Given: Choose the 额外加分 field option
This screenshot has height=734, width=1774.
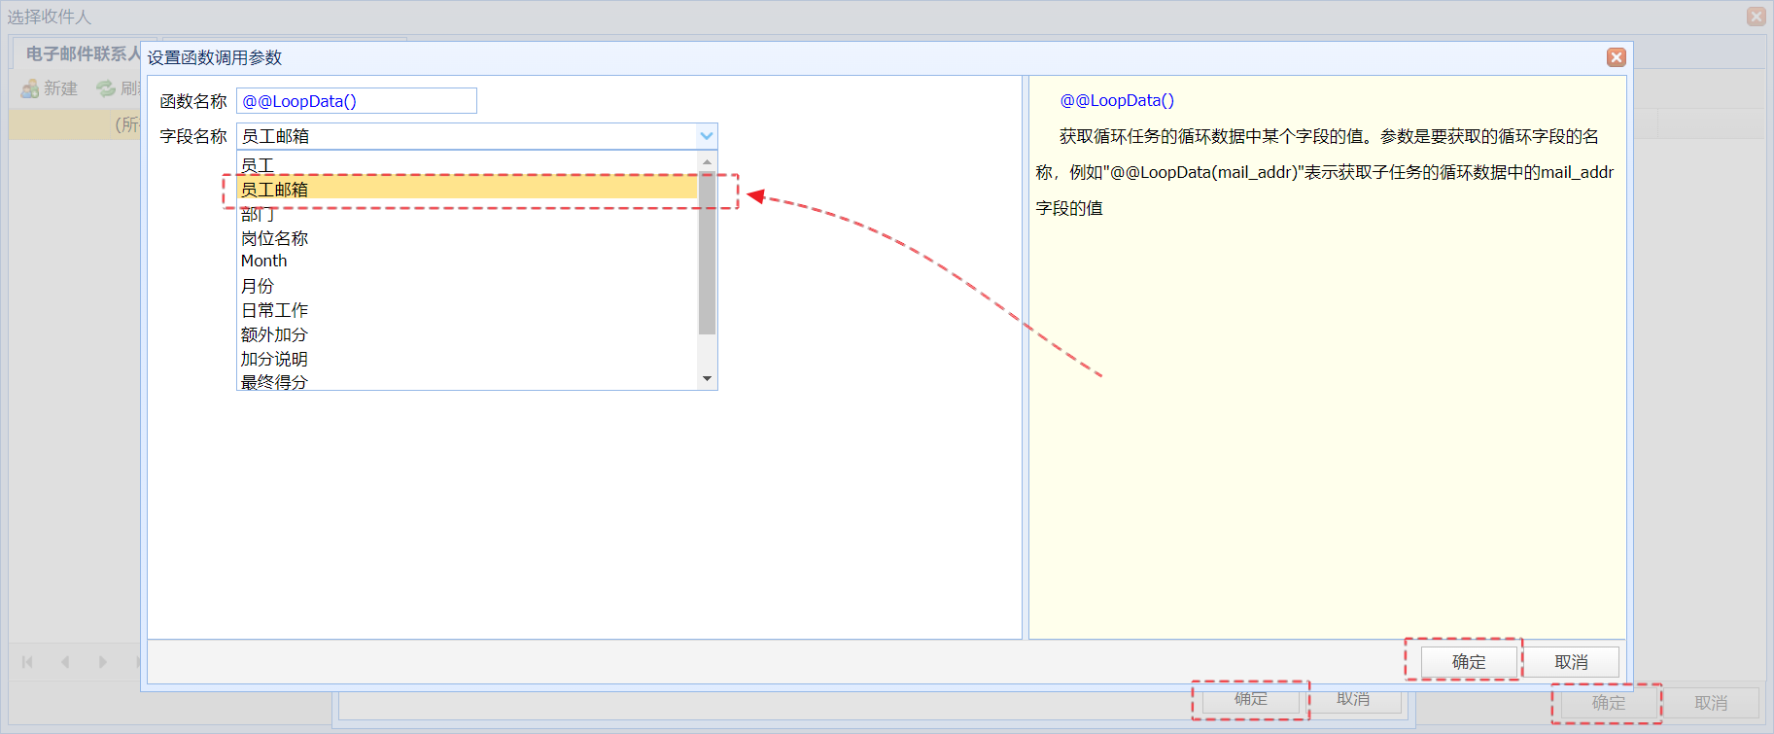Looking at the screenshot, I should 467,334.
